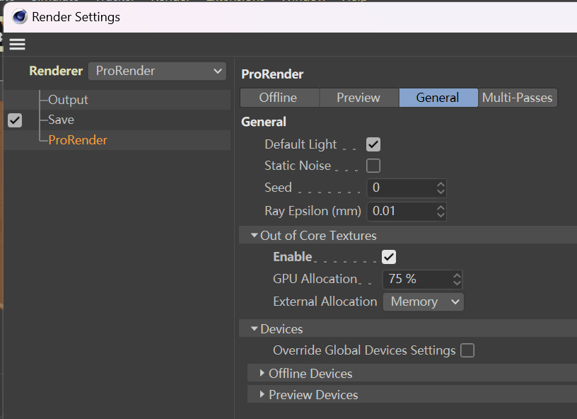Click the External Allocation label
The image size is (577, 419).
(x=325, y=302)
